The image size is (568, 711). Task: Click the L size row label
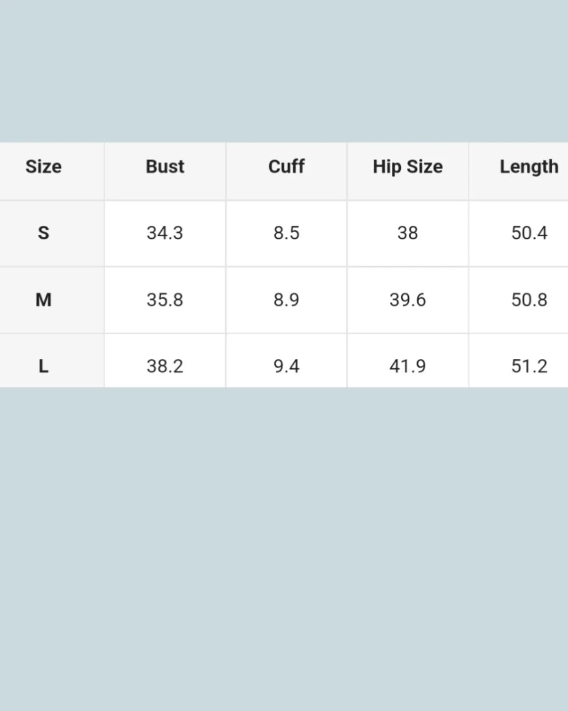44,366
